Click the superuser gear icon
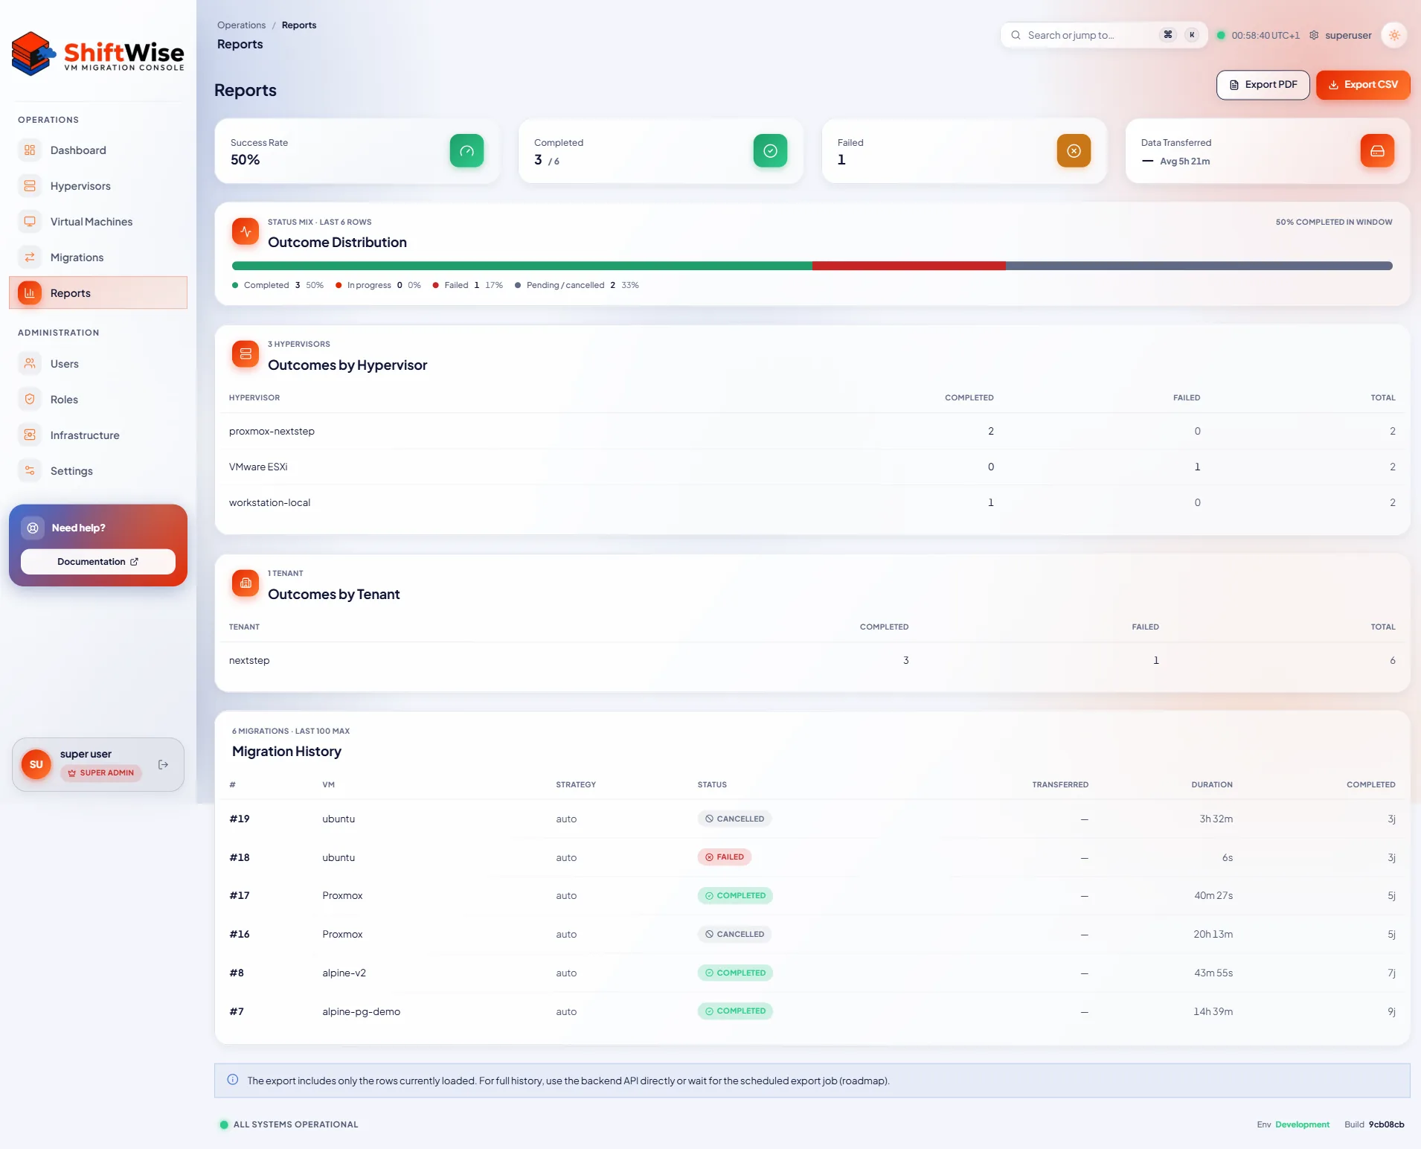The width and height of the screenshot is (1421, 1149). [x=1314, y=35]
